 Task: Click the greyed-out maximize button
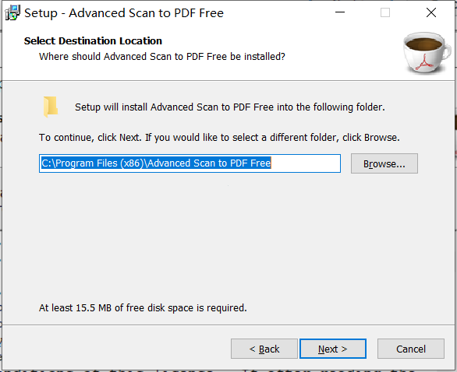385,12
